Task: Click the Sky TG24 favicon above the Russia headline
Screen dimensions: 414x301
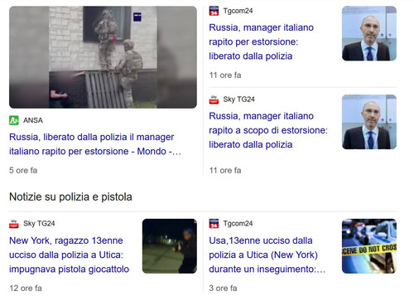Action: tap(214, 100)
